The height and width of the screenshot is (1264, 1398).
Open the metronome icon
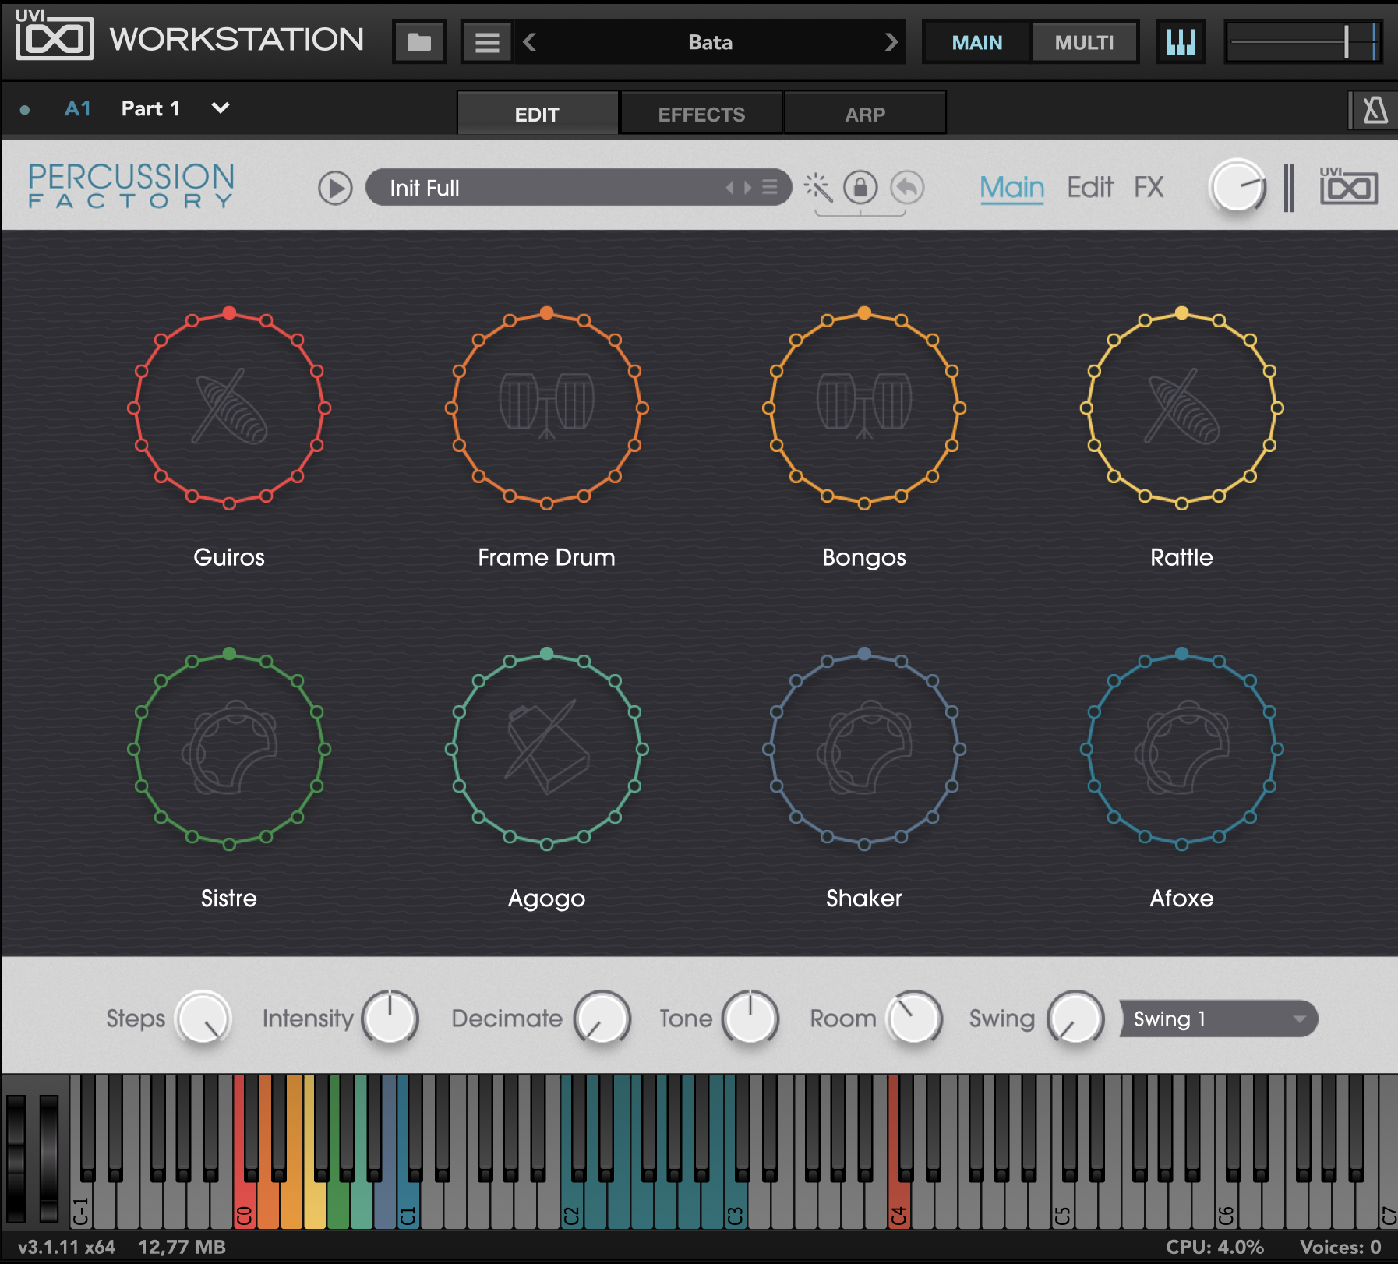pyautogui.click(x=1375, y=110)
